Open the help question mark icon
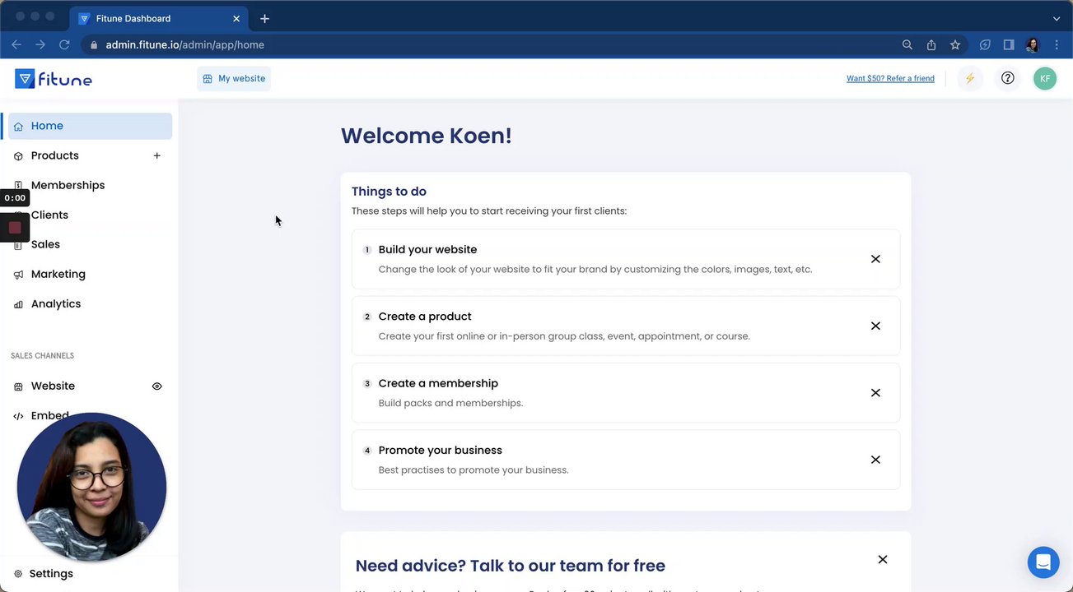Viewport: 1073px width, 592px height. pos(1007,78)
